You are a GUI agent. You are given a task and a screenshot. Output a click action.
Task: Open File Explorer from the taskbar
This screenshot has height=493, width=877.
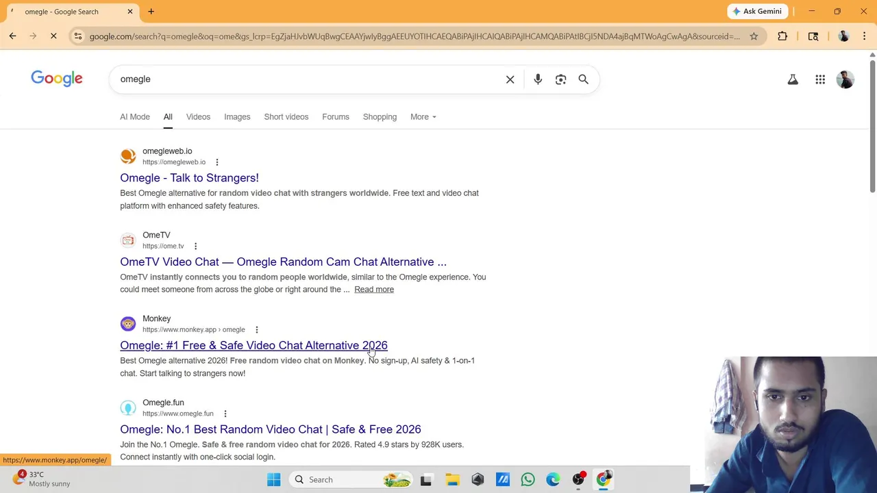(452, 479)
